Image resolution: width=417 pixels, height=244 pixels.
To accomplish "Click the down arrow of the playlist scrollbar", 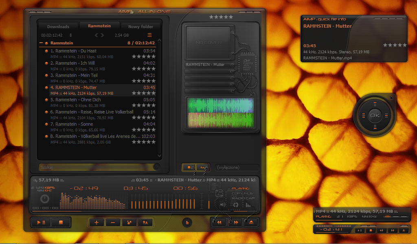I will 160,156.
